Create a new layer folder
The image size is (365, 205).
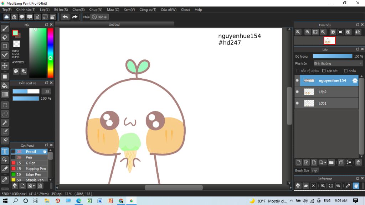click(331, 162)
